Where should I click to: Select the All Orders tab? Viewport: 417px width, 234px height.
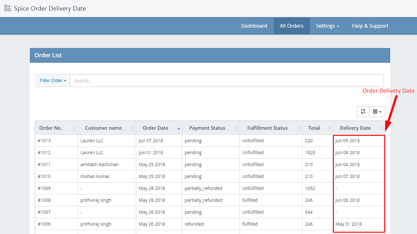tap(292, 26)
